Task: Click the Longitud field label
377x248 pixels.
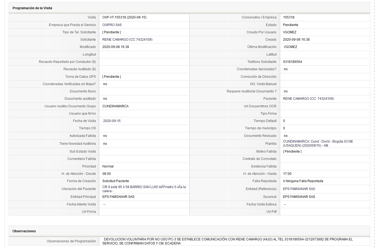Action: pyautogui.click(x=89, y=54)
